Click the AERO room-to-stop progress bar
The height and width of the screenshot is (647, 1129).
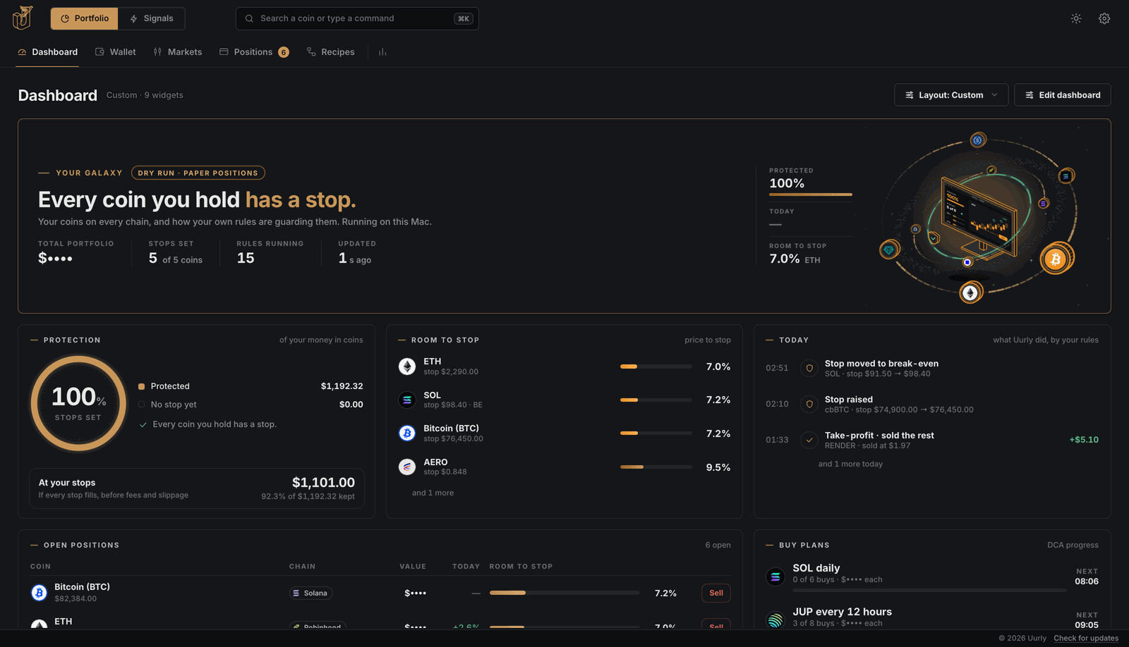click(x=656, y=467)
